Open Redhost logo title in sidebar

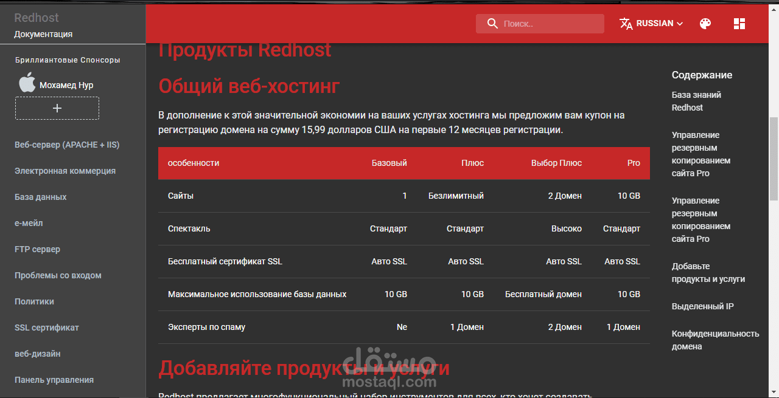(37, 18)
